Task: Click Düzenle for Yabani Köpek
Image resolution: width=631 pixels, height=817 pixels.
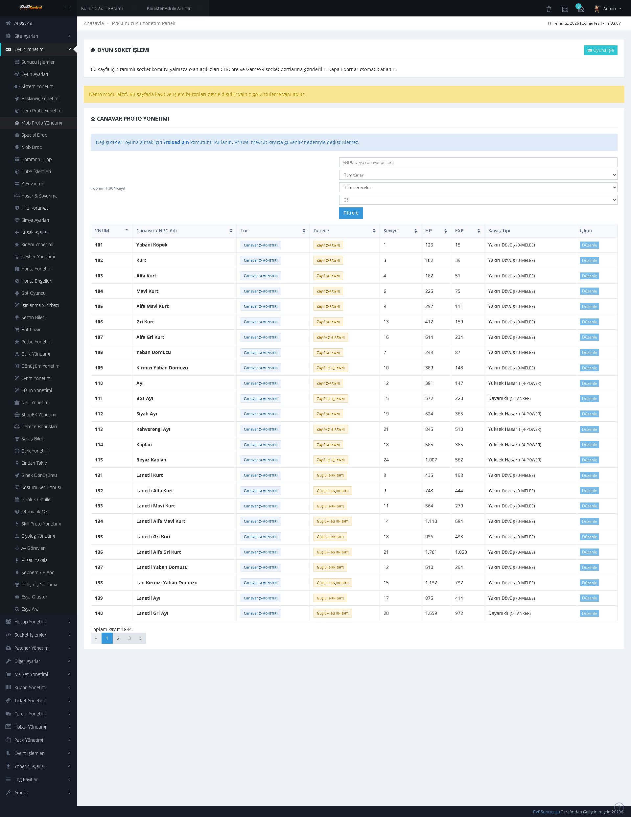Action: click(x=589, y=245)
